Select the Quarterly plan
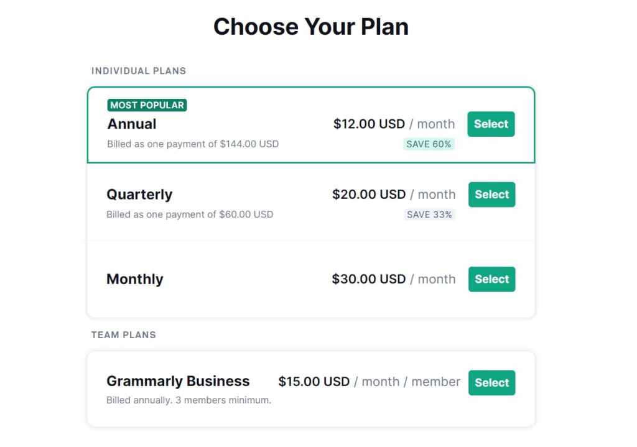 pos(491,195)
